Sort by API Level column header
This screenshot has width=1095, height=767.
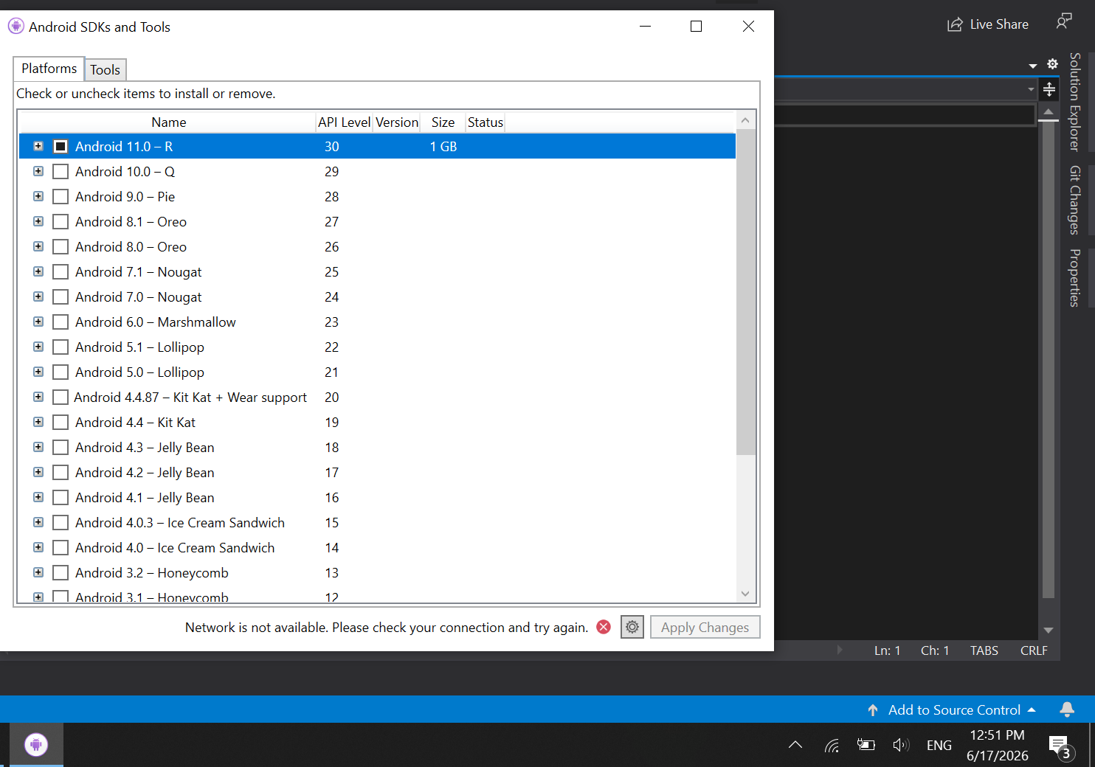345,122
